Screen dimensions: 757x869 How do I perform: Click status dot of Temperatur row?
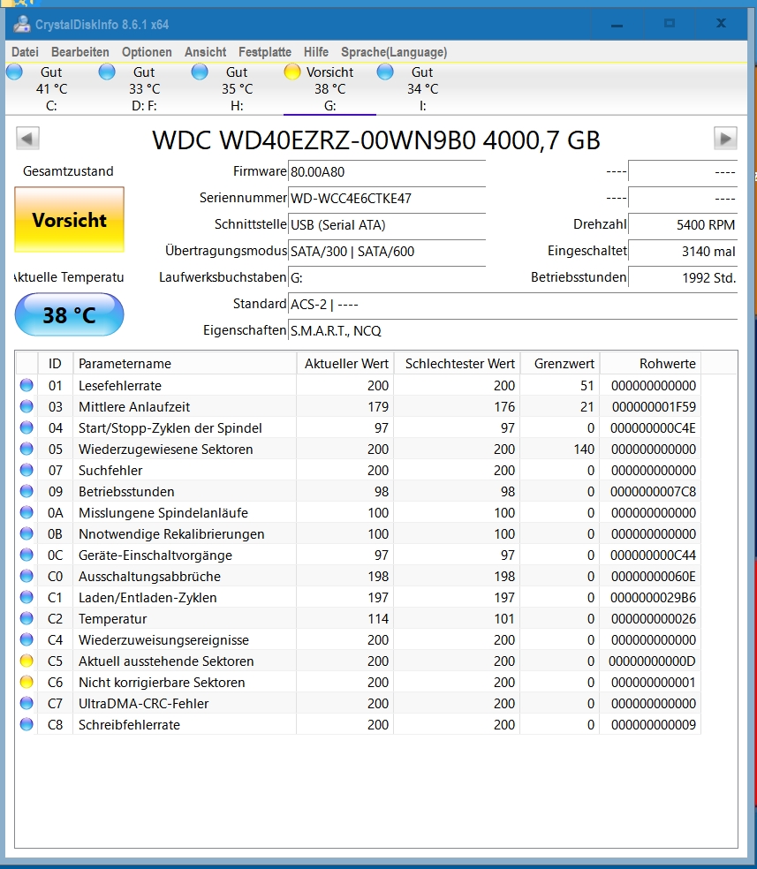pos(26,618)
